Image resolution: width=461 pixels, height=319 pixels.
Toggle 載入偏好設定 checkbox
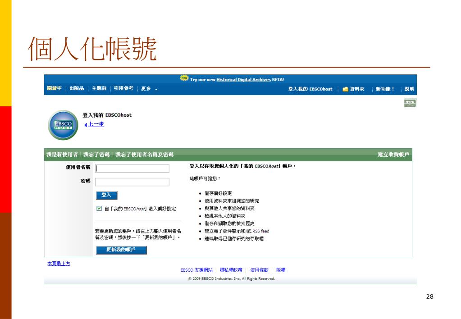[99, 209]
